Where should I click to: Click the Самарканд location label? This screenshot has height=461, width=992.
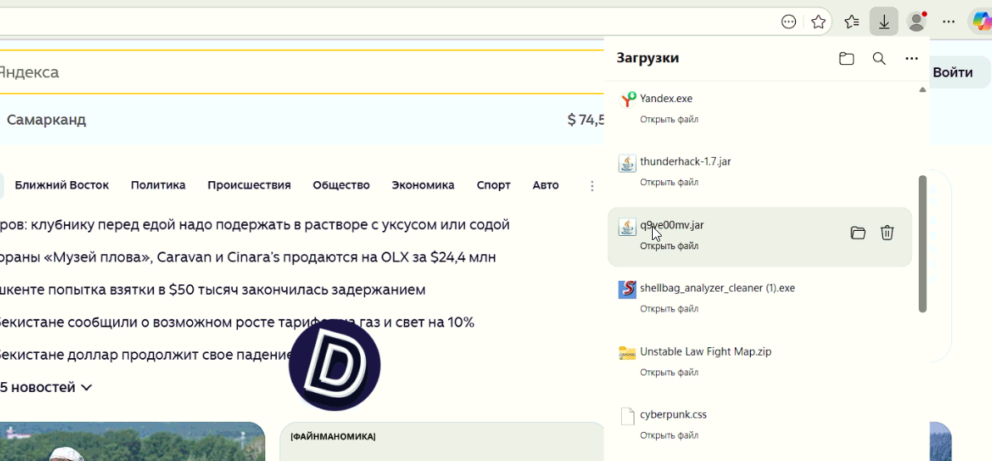click(x=47, y=120)
